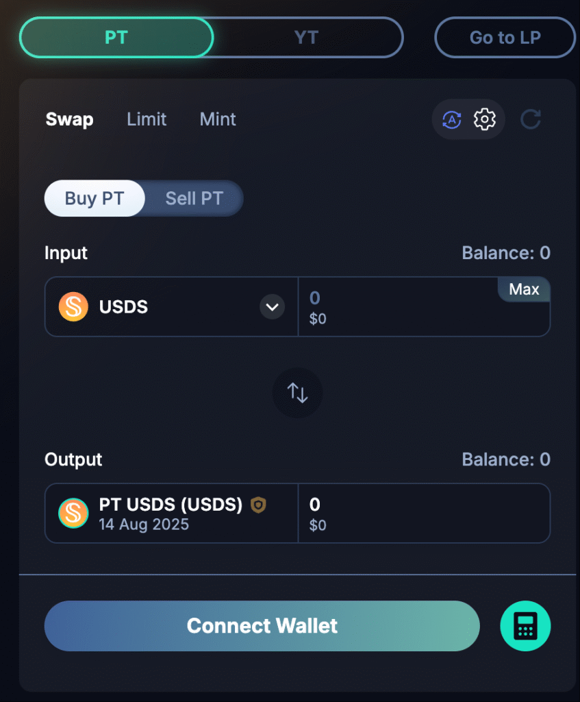Swap input and output with arrows icon
Viewport: 580px width, 702px height.
click(x=297, y=393)
